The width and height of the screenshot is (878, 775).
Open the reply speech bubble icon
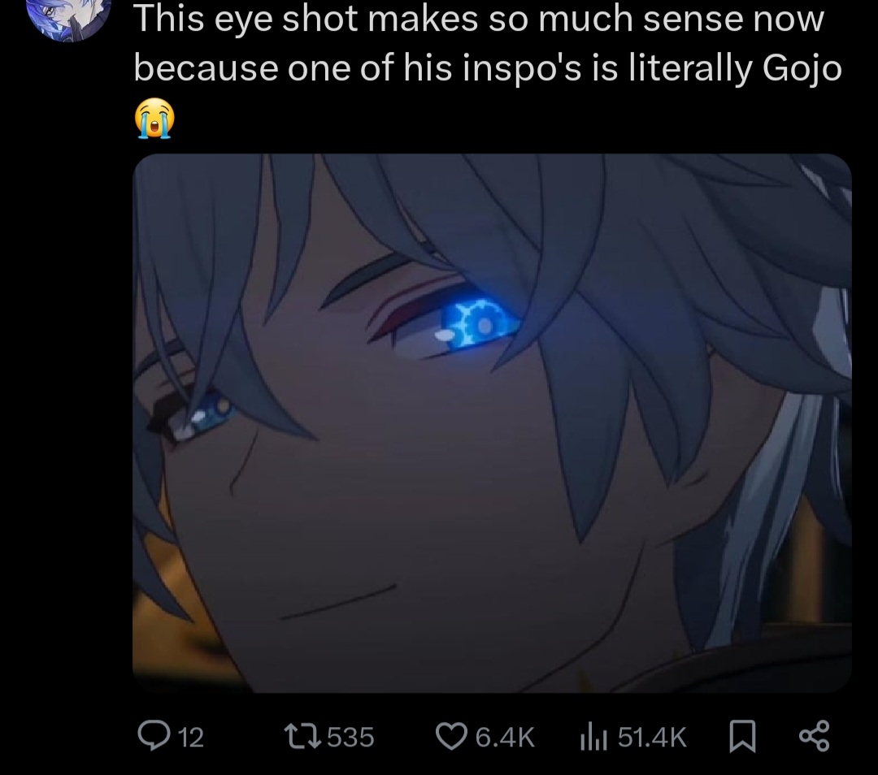154,736
